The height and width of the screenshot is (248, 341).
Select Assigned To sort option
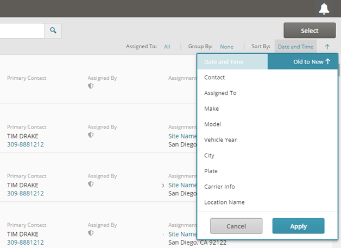coord(220,93)
